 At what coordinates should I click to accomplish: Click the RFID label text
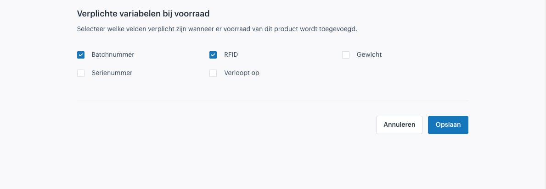[231, 54]
